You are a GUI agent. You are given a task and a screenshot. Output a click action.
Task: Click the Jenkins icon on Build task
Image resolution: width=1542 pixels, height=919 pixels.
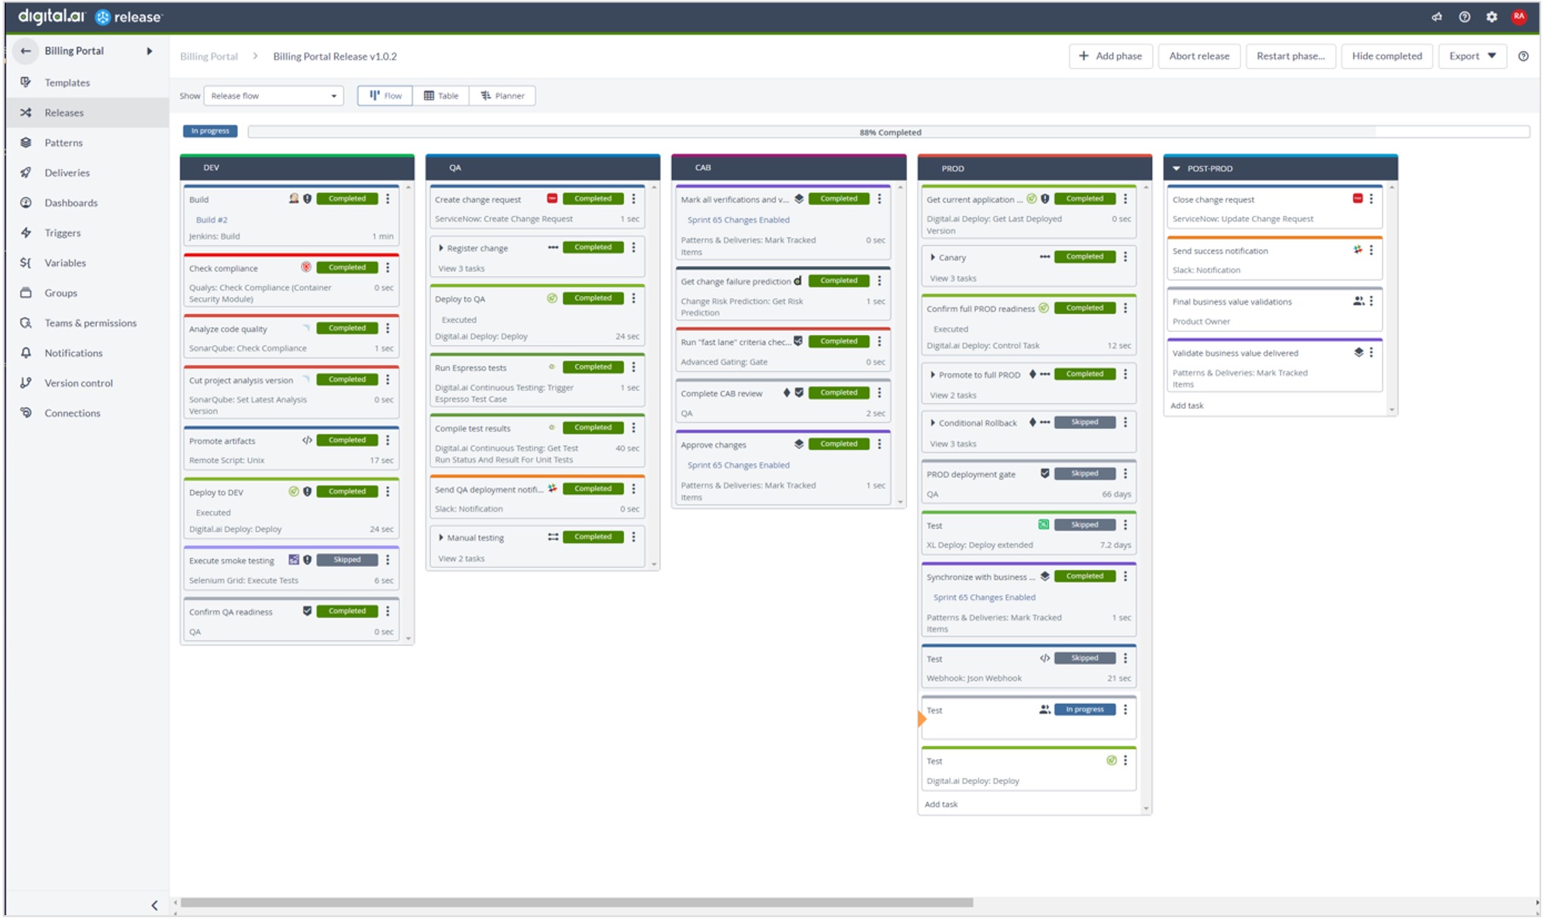(x=294, y=199)
